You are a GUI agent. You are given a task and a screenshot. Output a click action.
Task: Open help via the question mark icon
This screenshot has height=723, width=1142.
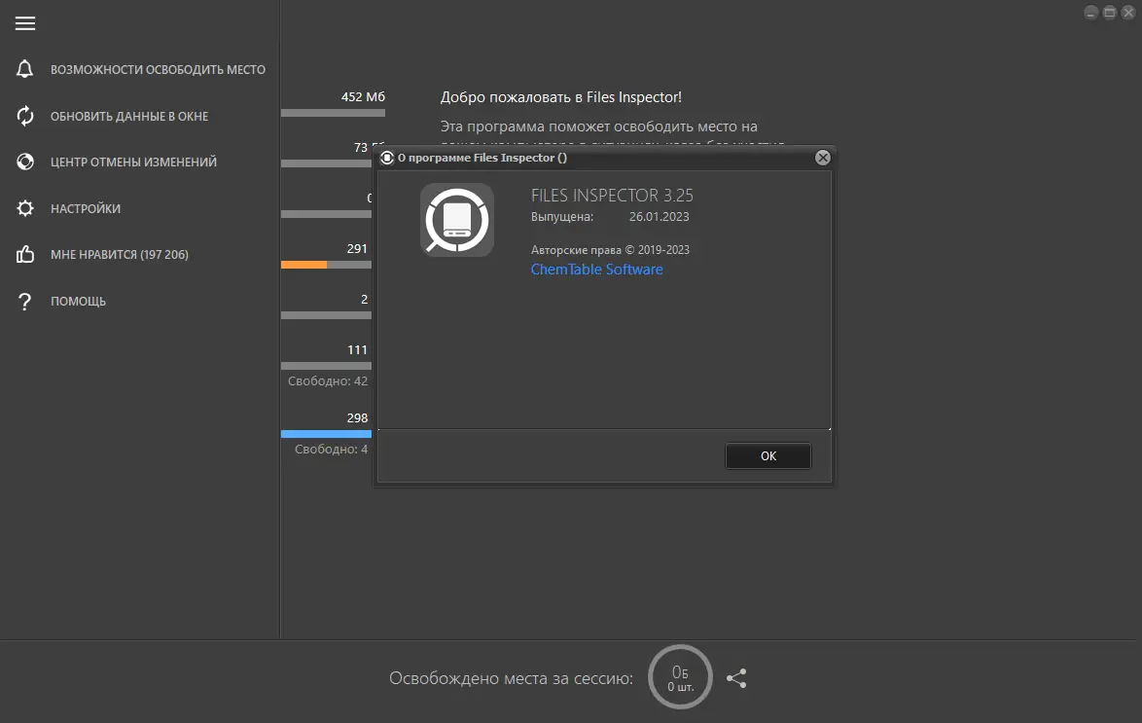coord(24,301)
